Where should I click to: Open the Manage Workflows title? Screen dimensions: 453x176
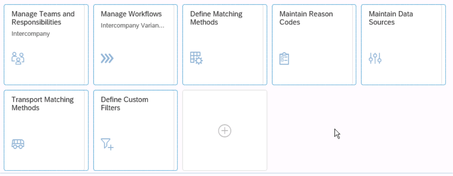131,14
